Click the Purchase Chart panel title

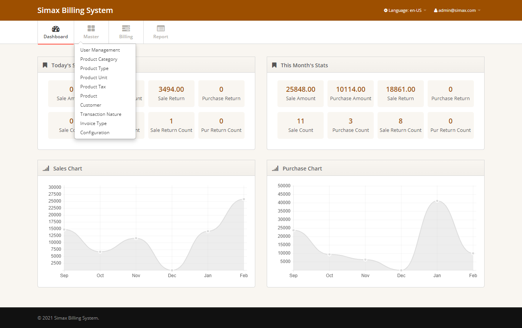tap(302, 169)
